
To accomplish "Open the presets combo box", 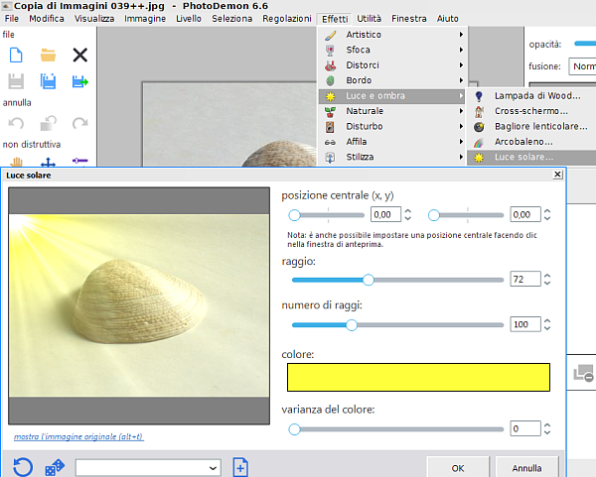I will [148, 467].
